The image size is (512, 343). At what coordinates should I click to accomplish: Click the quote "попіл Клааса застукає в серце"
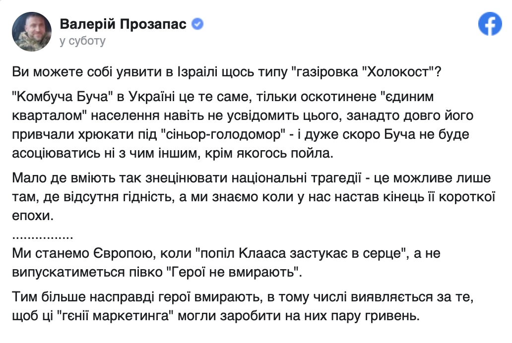(x=302, y=254)
